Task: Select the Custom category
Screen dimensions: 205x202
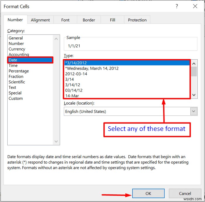Action: (x=30, y=98)
